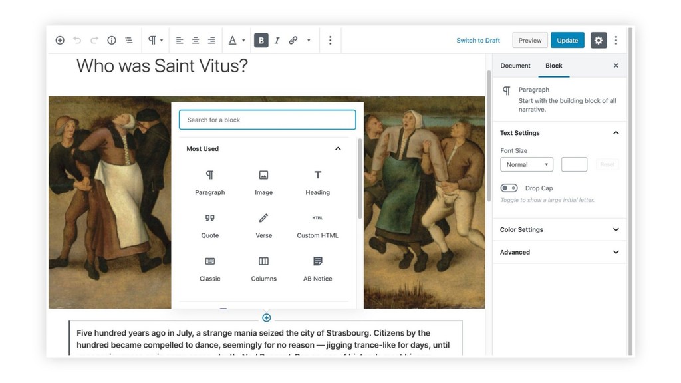Insert a Heading block
This screenshot has width=681, height=383.
click(317, 182)
